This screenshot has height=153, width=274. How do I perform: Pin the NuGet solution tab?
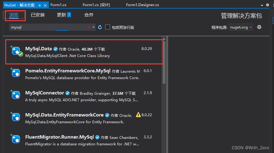39,6
